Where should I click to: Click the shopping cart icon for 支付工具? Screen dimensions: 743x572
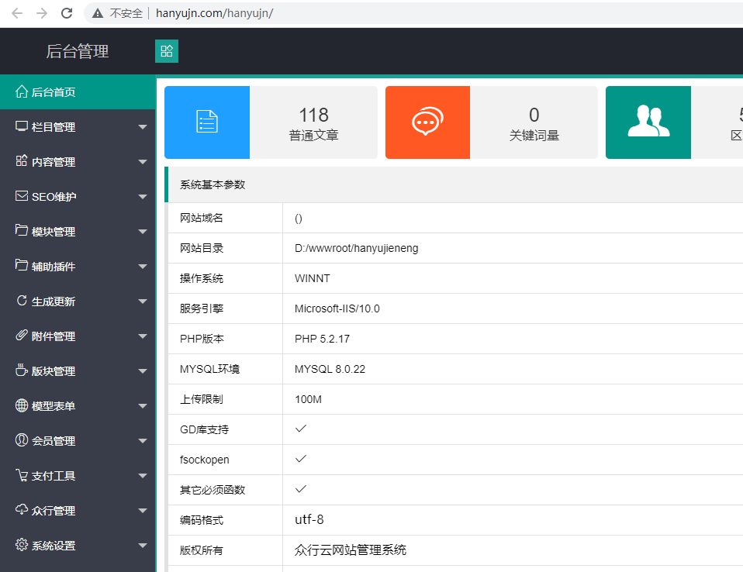(x=22, y=475)
